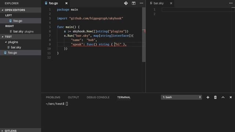The image size is (235, 132).
Task: Close the bar.sky tab
Action: pos(171,3)
